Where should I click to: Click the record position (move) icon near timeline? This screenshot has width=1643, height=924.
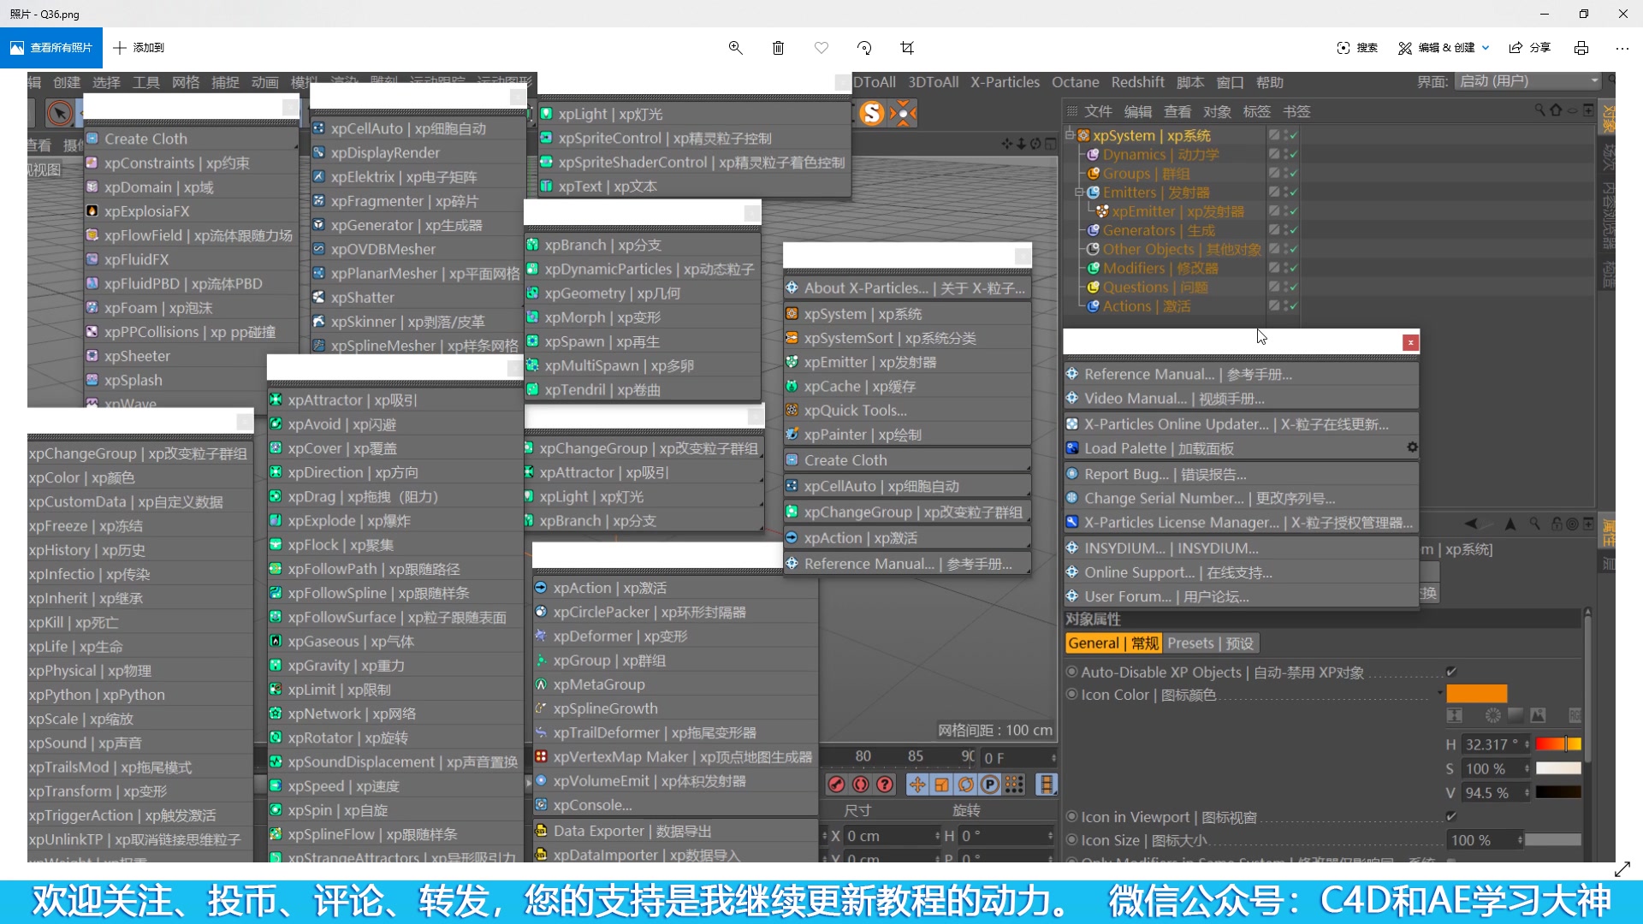[917, 785]
